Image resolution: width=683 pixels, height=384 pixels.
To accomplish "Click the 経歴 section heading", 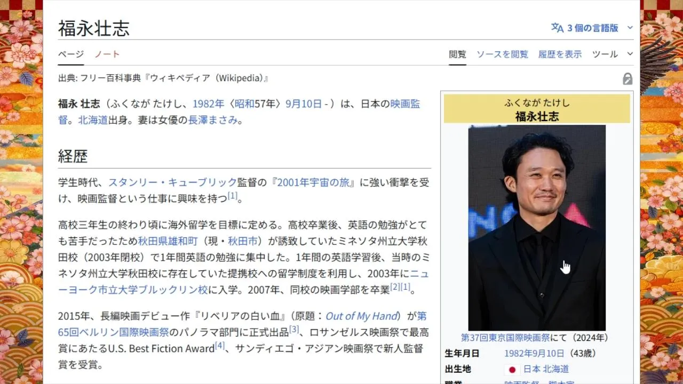I will click(x=73, y=156).
